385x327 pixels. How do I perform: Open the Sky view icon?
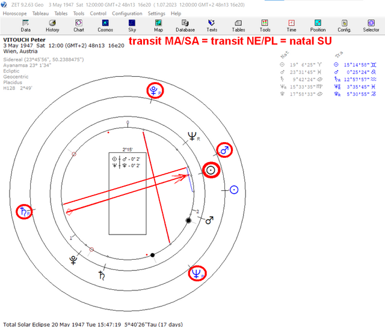click(132, 26)
